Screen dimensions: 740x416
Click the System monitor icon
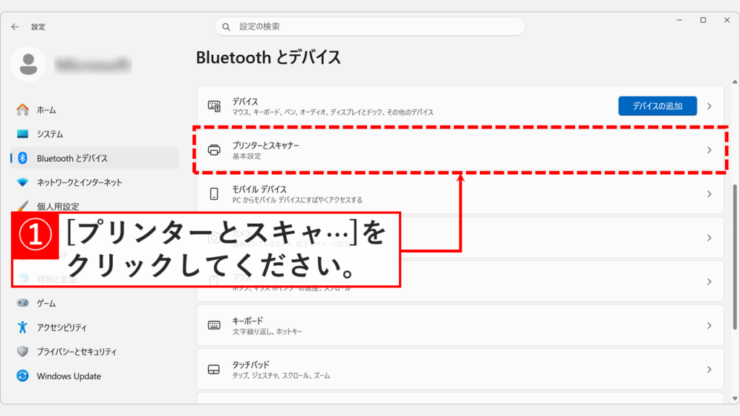[22, 134]
